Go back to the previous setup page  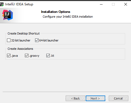(75, 98)
